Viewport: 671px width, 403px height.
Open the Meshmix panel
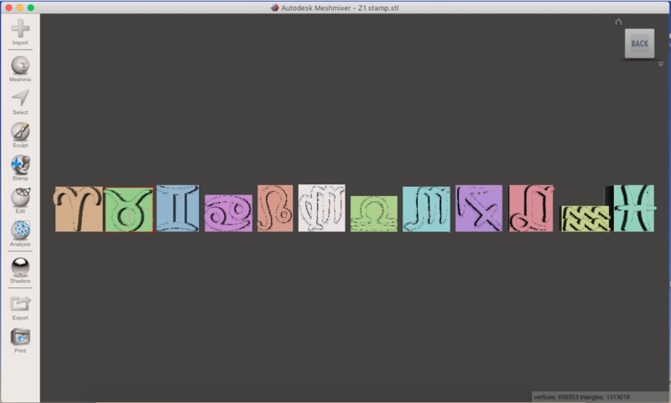pyautogui.click(x=20, y=65)
